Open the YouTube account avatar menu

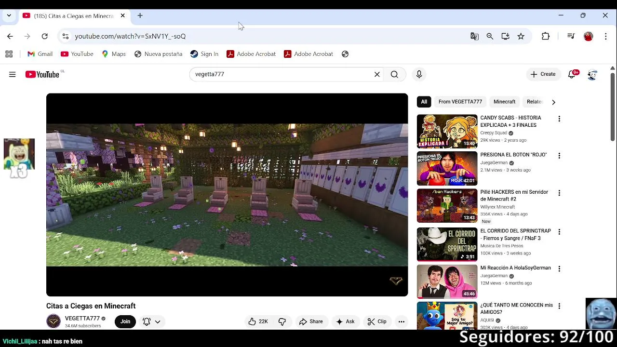[592, 74]
